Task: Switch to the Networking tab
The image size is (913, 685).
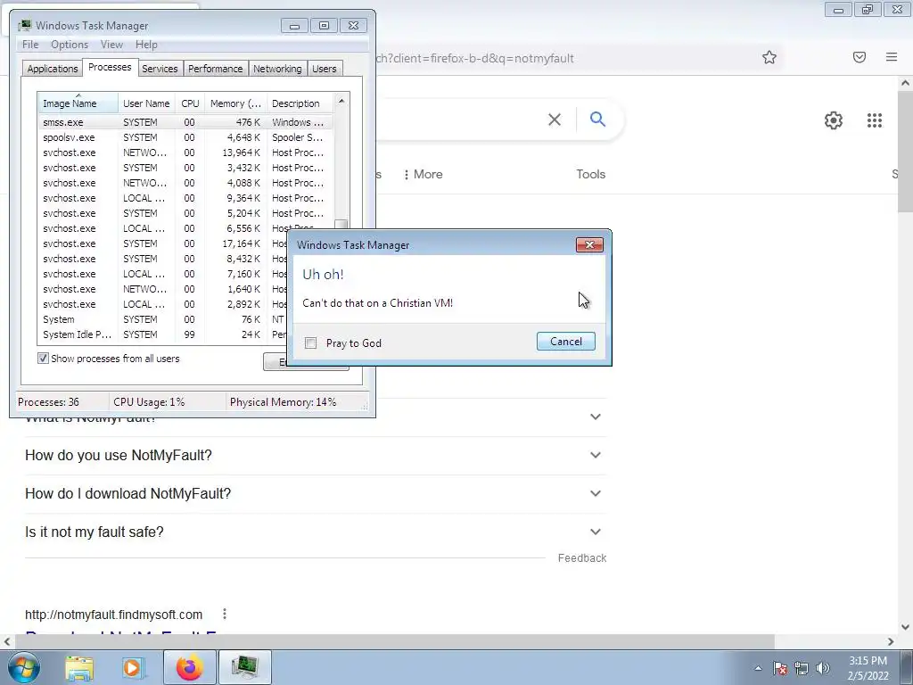Action: tap(277, 69)
